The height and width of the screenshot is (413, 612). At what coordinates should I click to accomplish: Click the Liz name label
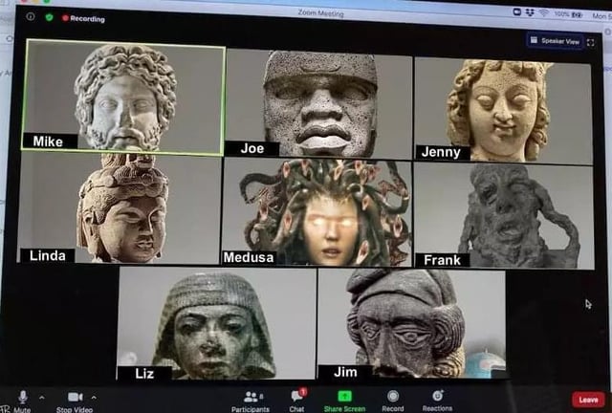(x=144, y=373)
